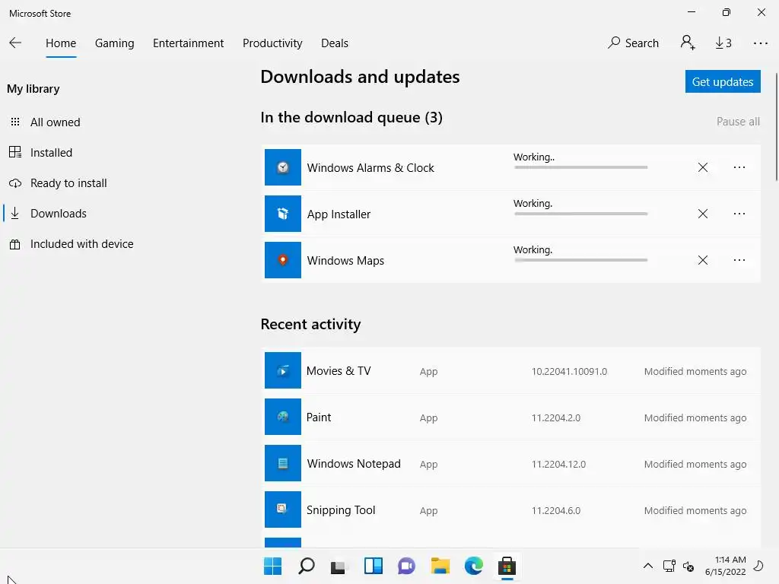779x584 pixels.
Task: Click Windows Alarms & Clock progress bar
Action: tap(580, 167)
